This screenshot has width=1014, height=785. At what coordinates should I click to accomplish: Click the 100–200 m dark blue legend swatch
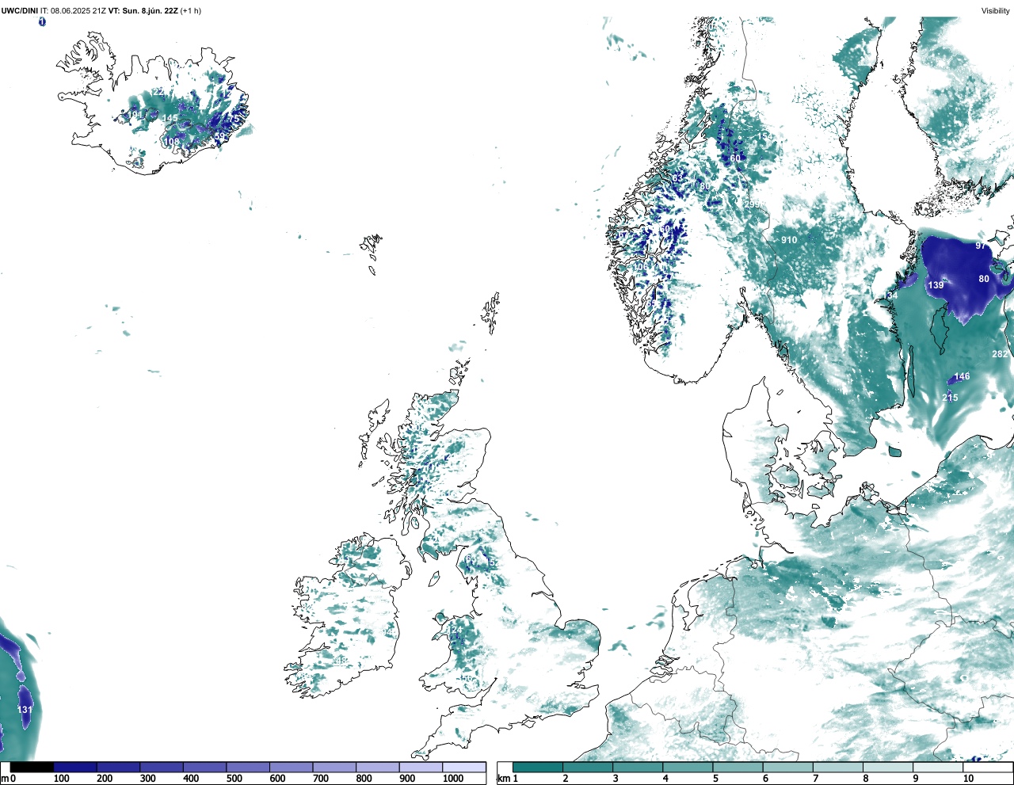[x=75, y=768]
